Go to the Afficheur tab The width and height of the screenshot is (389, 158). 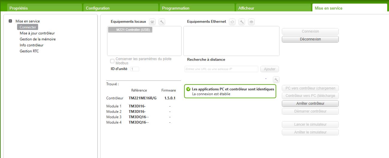click(246, 8)
